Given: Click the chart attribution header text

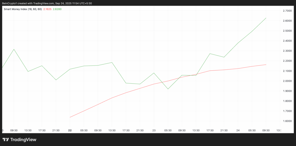Looking at the screenshot, I should pos(41,3).
